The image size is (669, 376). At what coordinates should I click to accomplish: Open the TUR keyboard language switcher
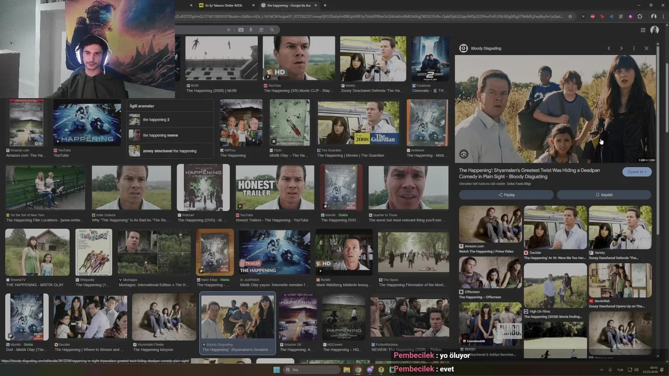click(620, 370)
